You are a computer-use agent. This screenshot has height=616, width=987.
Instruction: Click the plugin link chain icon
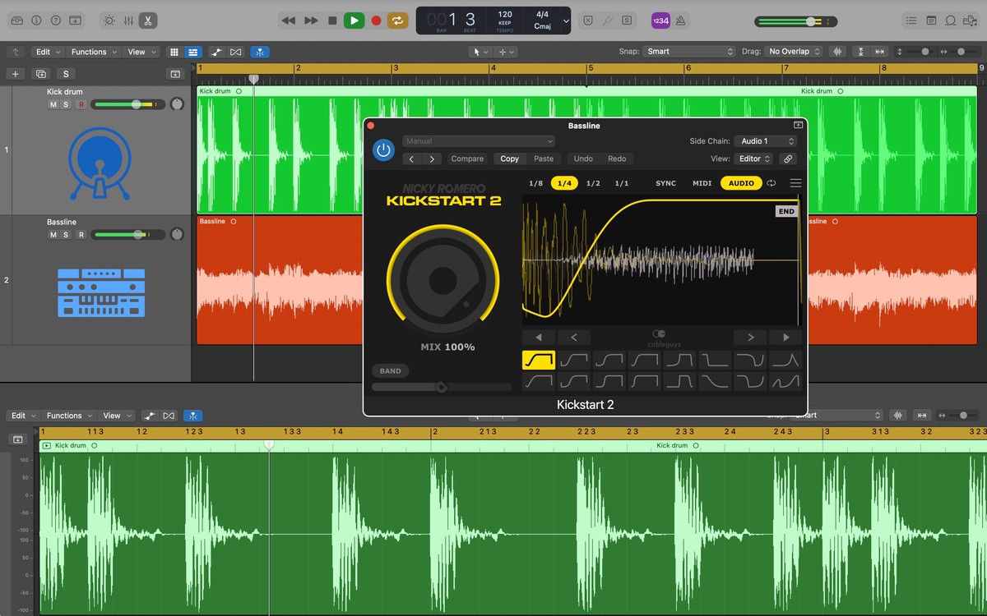coord(788,159)
